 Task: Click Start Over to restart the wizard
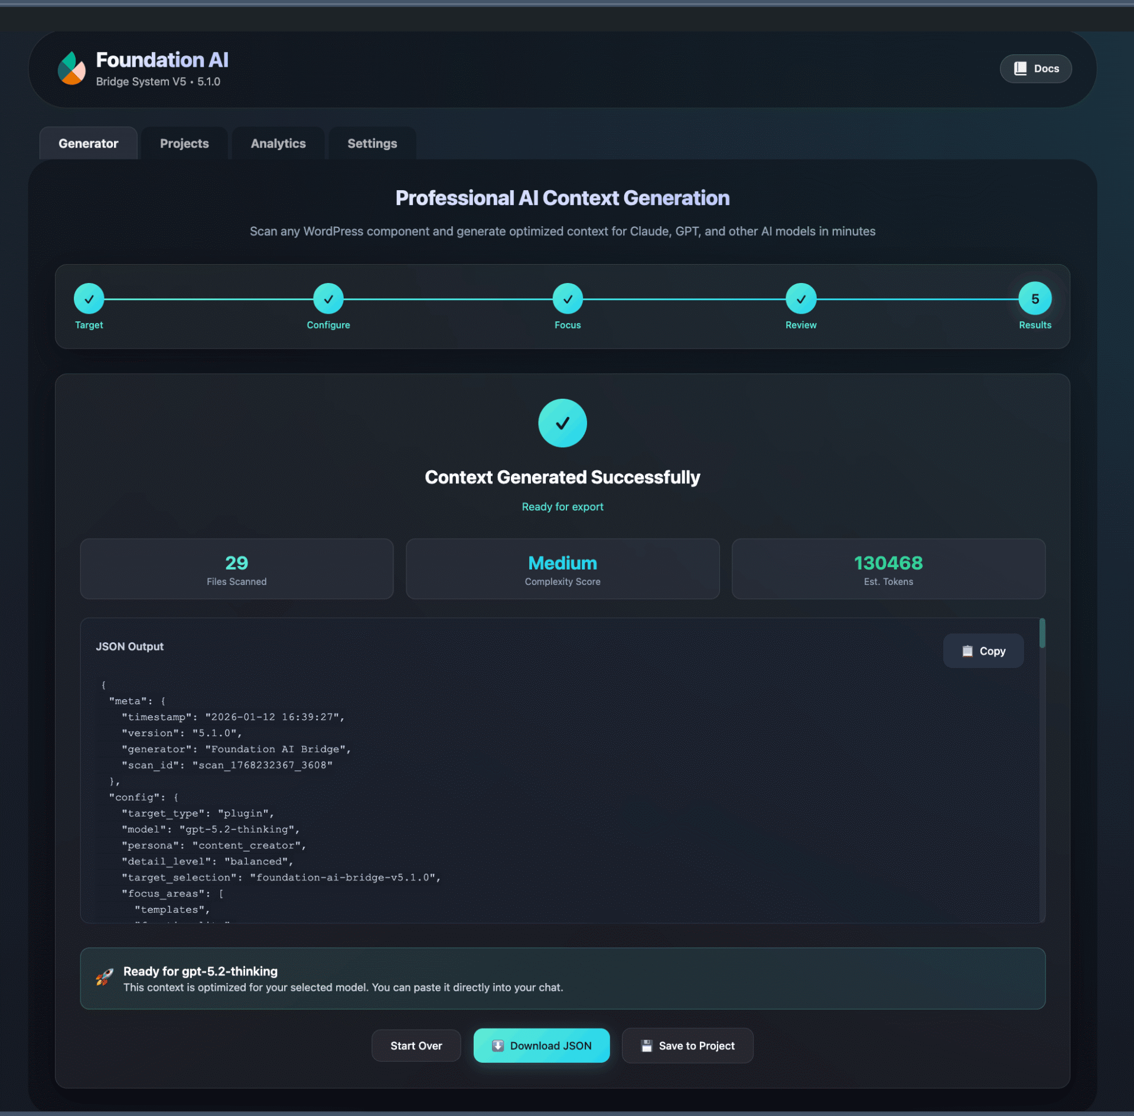pos(416,1045)
